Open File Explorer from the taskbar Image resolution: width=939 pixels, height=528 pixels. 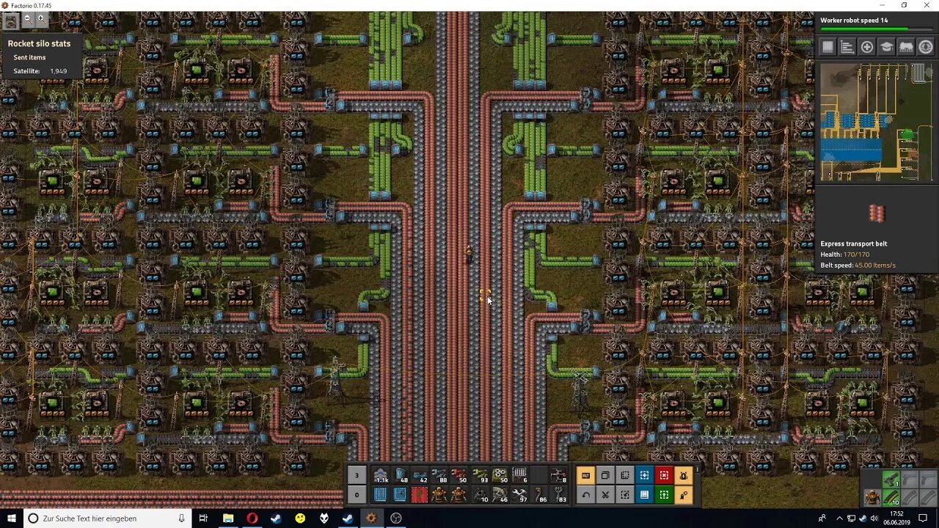click(228, 518)
